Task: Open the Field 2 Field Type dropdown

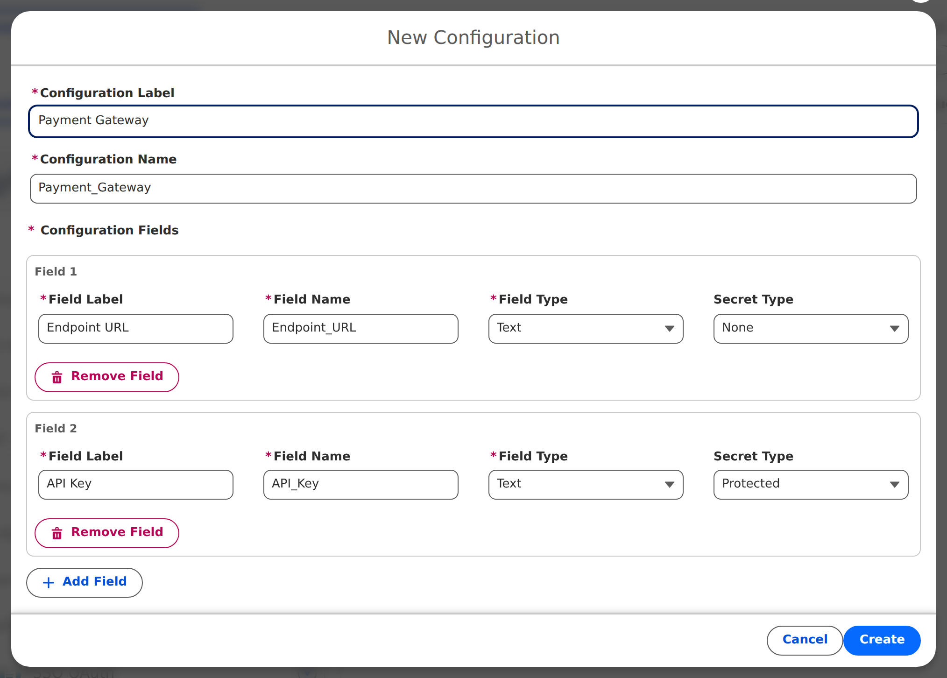Action: coord(586,485)
